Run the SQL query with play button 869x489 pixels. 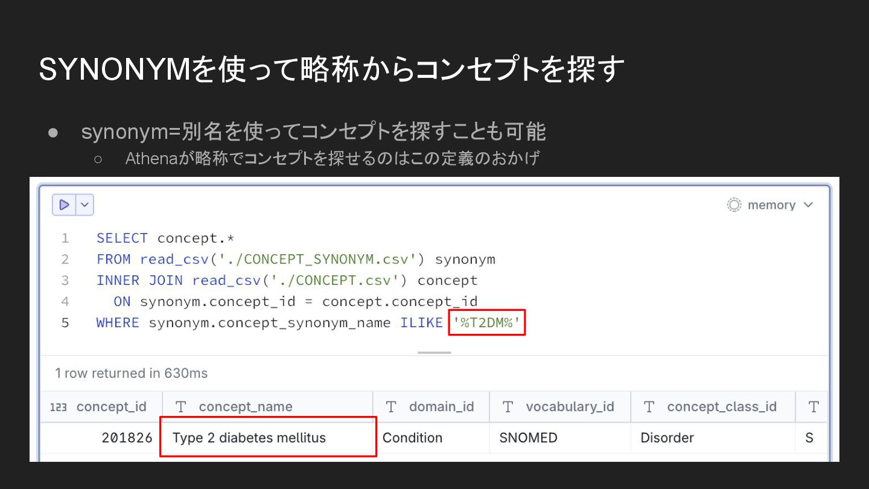[x=65, y=205]
